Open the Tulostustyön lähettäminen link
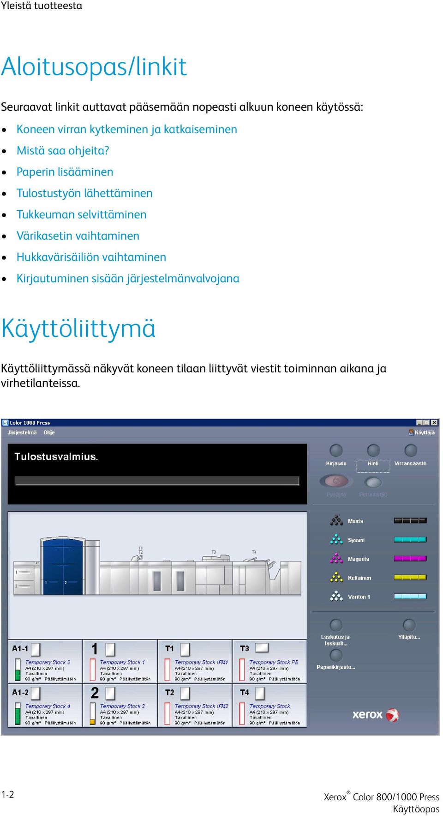This screenshot has height=816, width=443. pyautogui.click(x=84, y=193)
